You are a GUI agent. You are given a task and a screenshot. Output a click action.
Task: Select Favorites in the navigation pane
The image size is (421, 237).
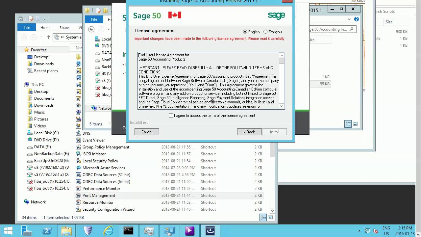tap(38, 50)
